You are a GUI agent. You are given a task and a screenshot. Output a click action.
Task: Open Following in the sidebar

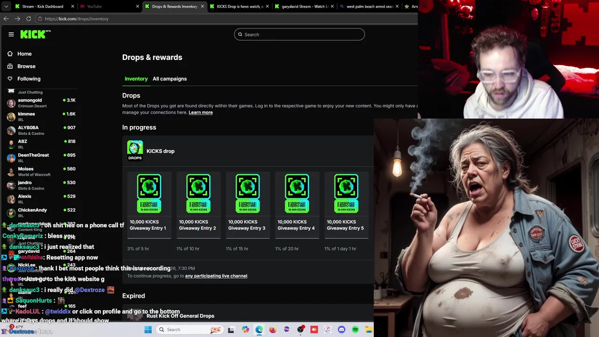click(x=24, y=79)
